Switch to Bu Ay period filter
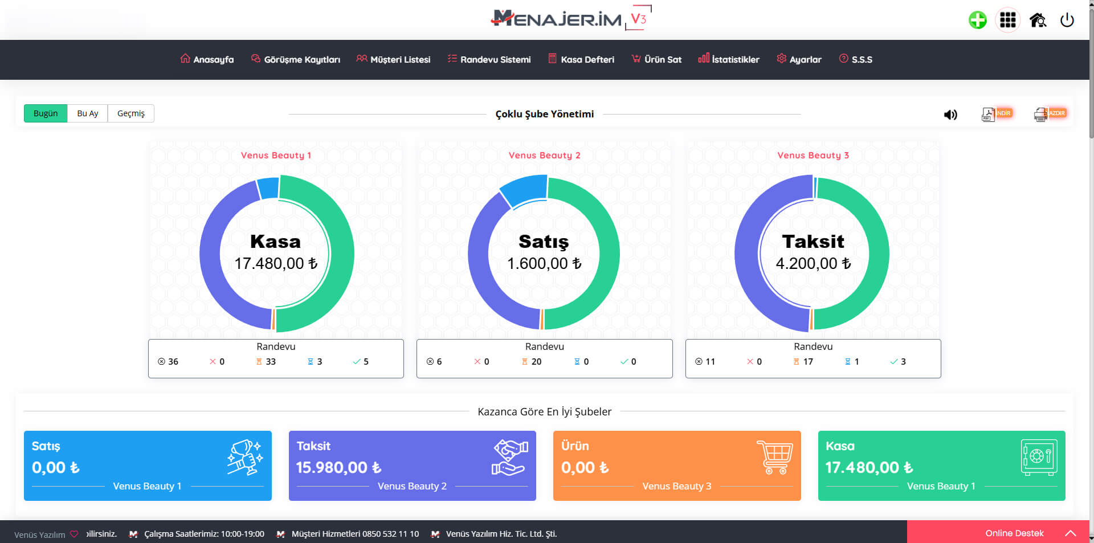 click(x=87, y=113)
